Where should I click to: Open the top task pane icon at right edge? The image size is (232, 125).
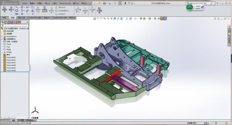click(229, 27)
